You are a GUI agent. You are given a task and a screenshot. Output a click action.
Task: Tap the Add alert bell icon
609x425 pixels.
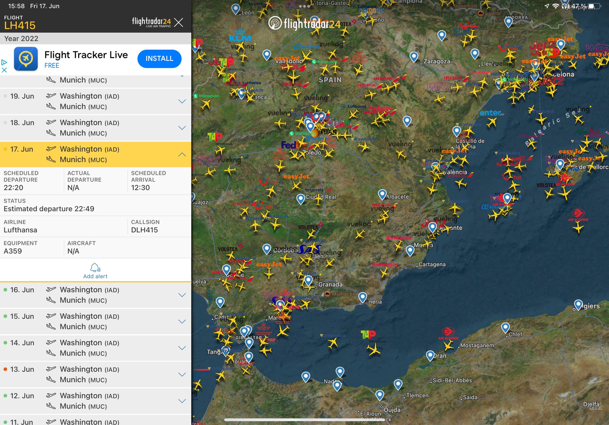[x=95, y=268]
